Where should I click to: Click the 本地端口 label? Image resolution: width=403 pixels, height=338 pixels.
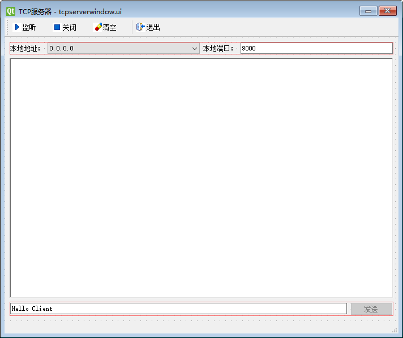(x=218, y=48)
